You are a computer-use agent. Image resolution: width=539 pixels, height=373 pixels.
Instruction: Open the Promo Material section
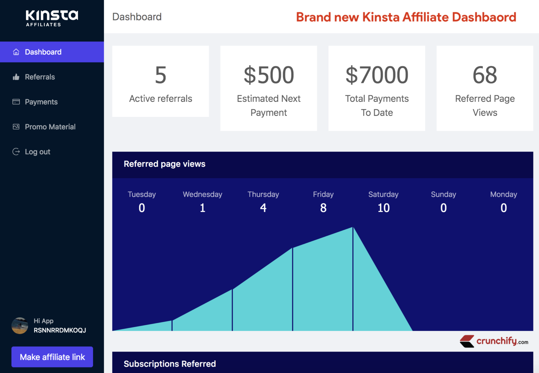pyautogui.click(x=50, y=127)
